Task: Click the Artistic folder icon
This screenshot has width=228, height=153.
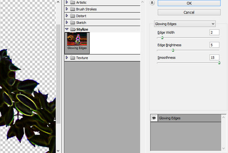Action: [72, 3]
